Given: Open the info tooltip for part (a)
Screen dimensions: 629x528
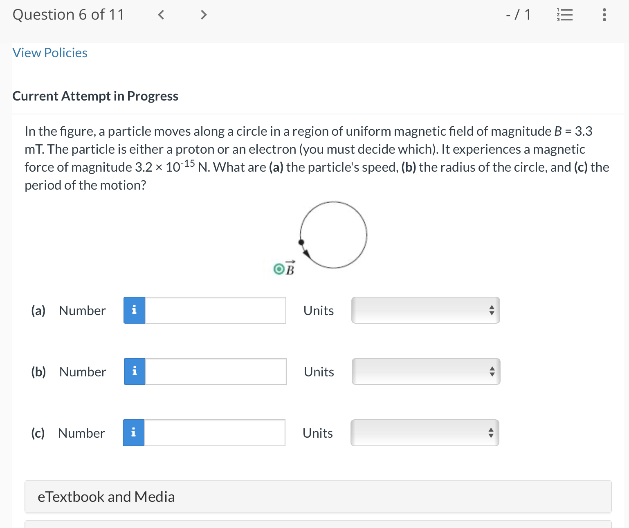Looking at the screenshot, I should click(134, 310).
